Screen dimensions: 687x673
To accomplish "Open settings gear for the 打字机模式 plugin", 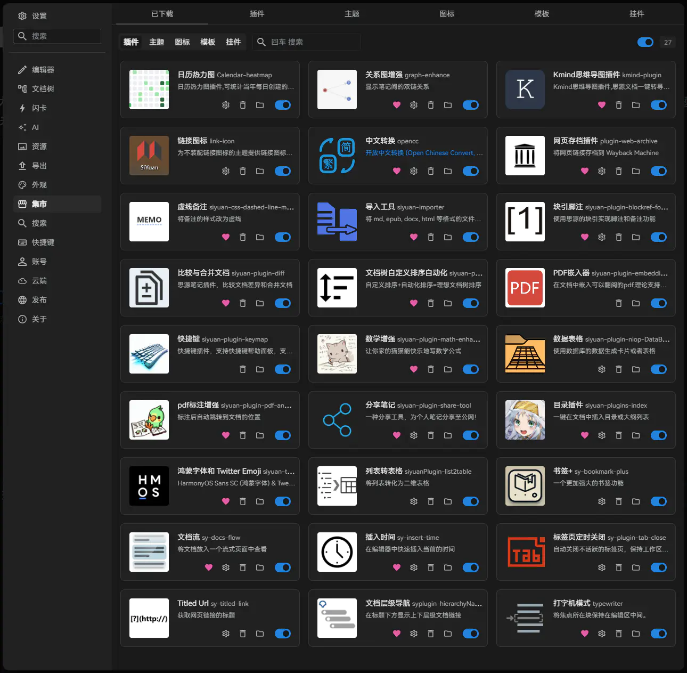I will point(602,634).
